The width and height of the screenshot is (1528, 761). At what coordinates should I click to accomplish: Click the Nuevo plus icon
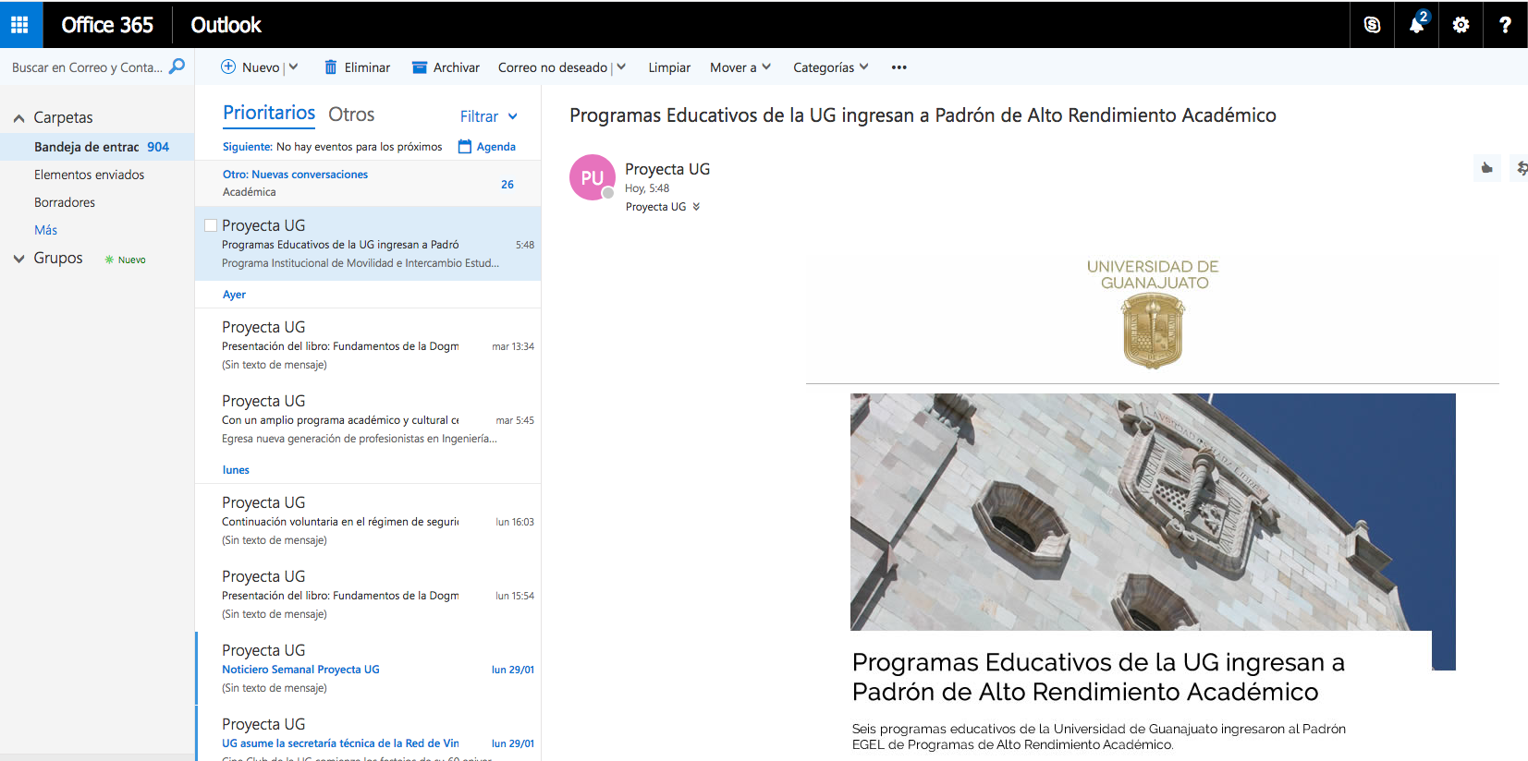pos(228,66)
